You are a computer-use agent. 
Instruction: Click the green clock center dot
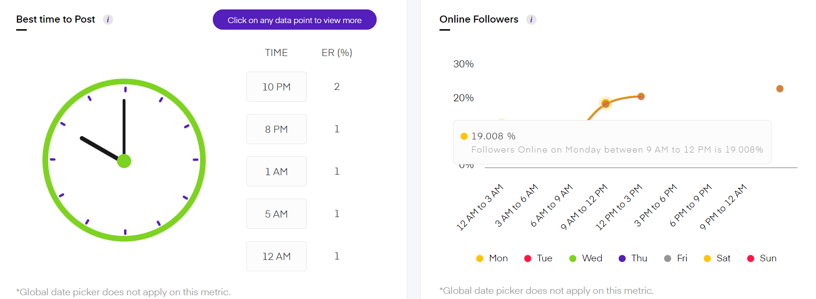[124, 161]
